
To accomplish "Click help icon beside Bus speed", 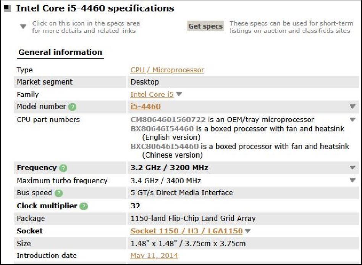I will point(59,193).
